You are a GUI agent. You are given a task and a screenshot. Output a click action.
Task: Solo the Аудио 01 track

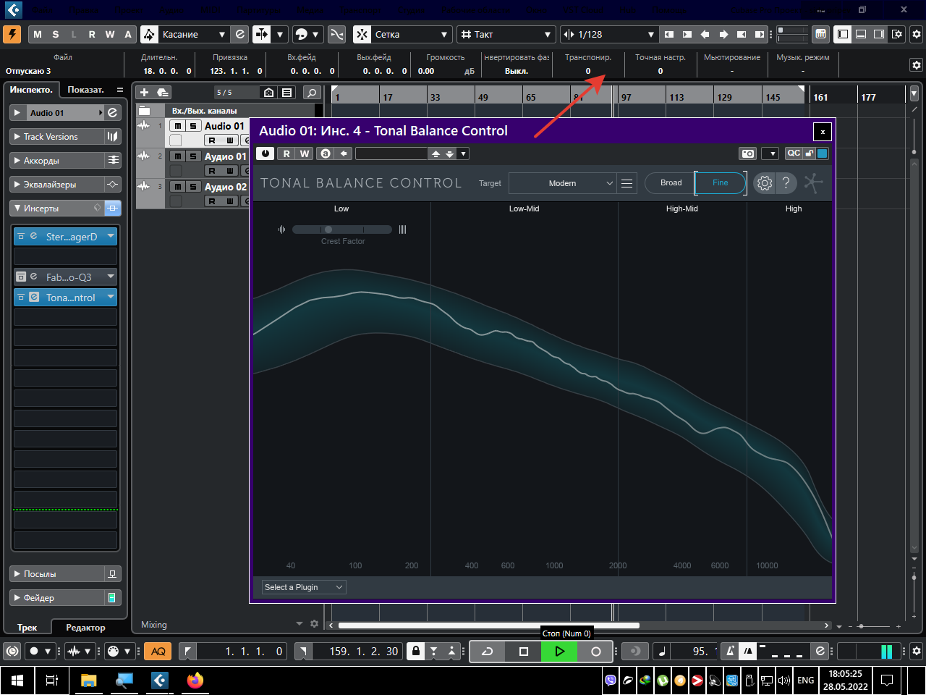(192, 156)
